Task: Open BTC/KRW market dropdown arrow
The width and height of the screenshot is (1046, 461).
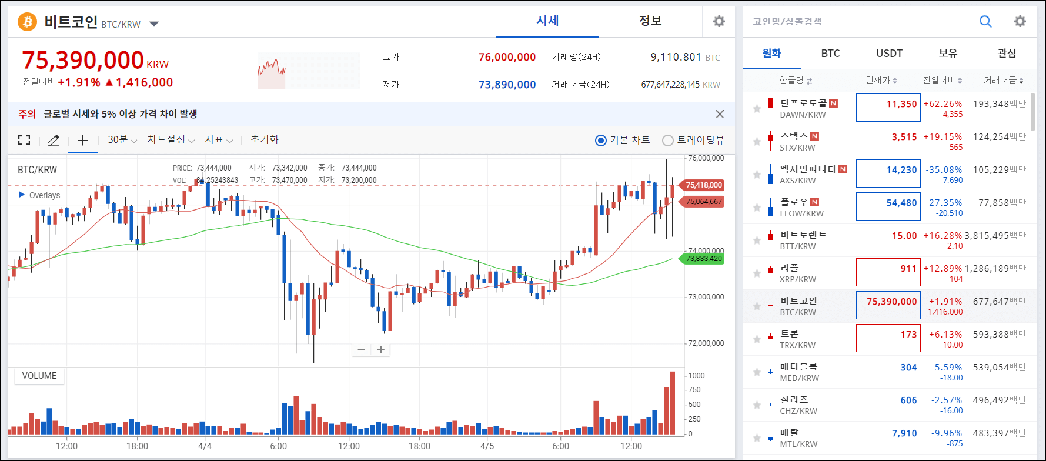Action: 154,24
